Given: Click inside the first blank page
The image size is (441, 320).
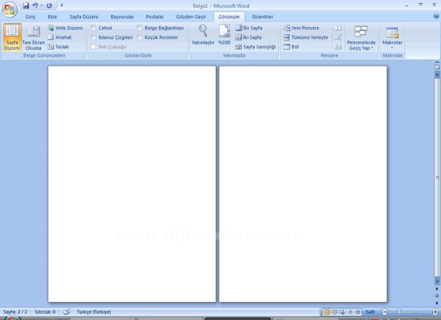Looking at the screenshot, I should click(132, 184).
